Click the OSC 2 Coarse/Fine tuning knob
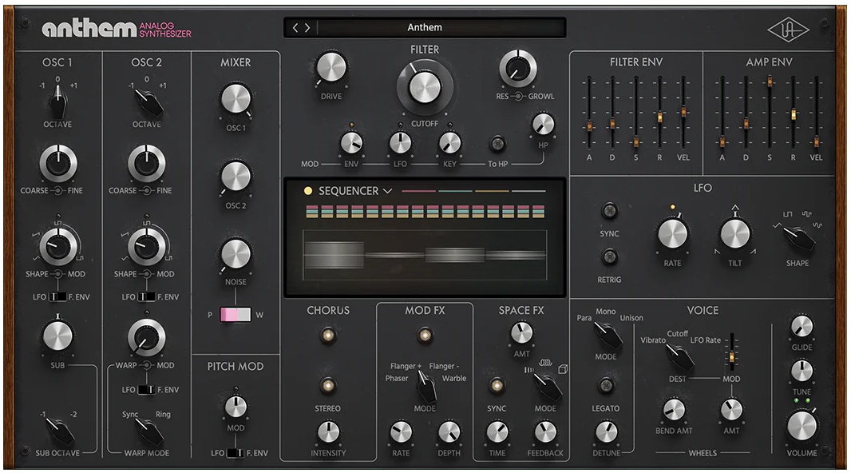 [x=146, y=164]
